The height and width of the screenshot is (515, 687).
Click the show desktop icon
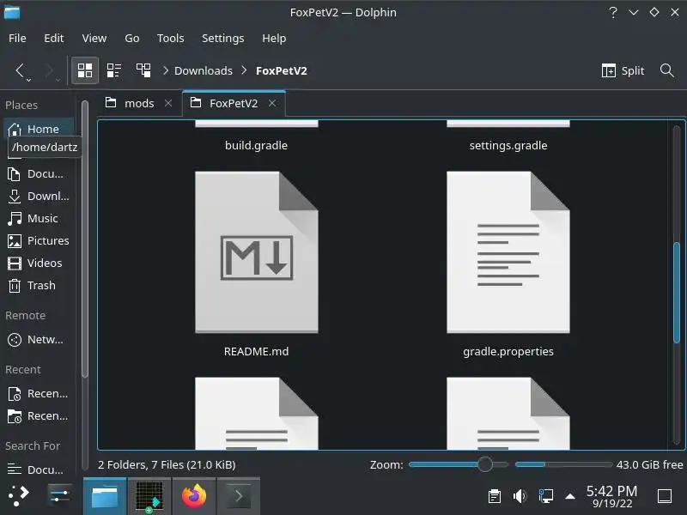click(665, 496)
